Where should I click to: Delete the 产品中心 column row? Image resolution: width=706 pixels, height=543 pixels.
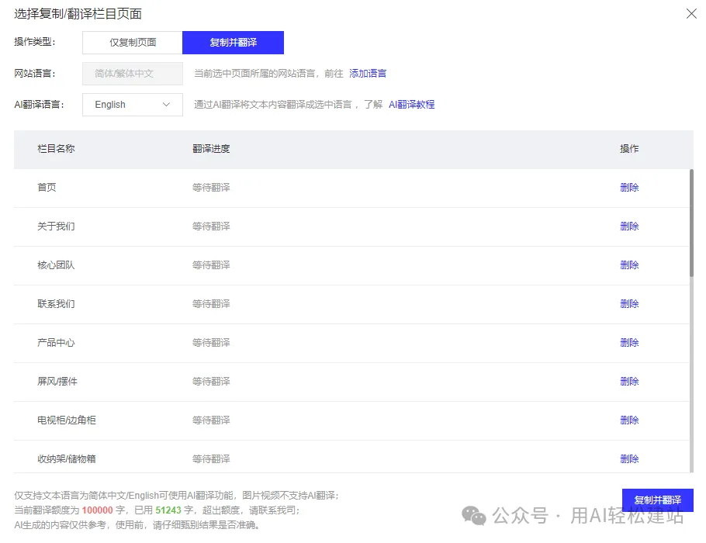(629, 342)
